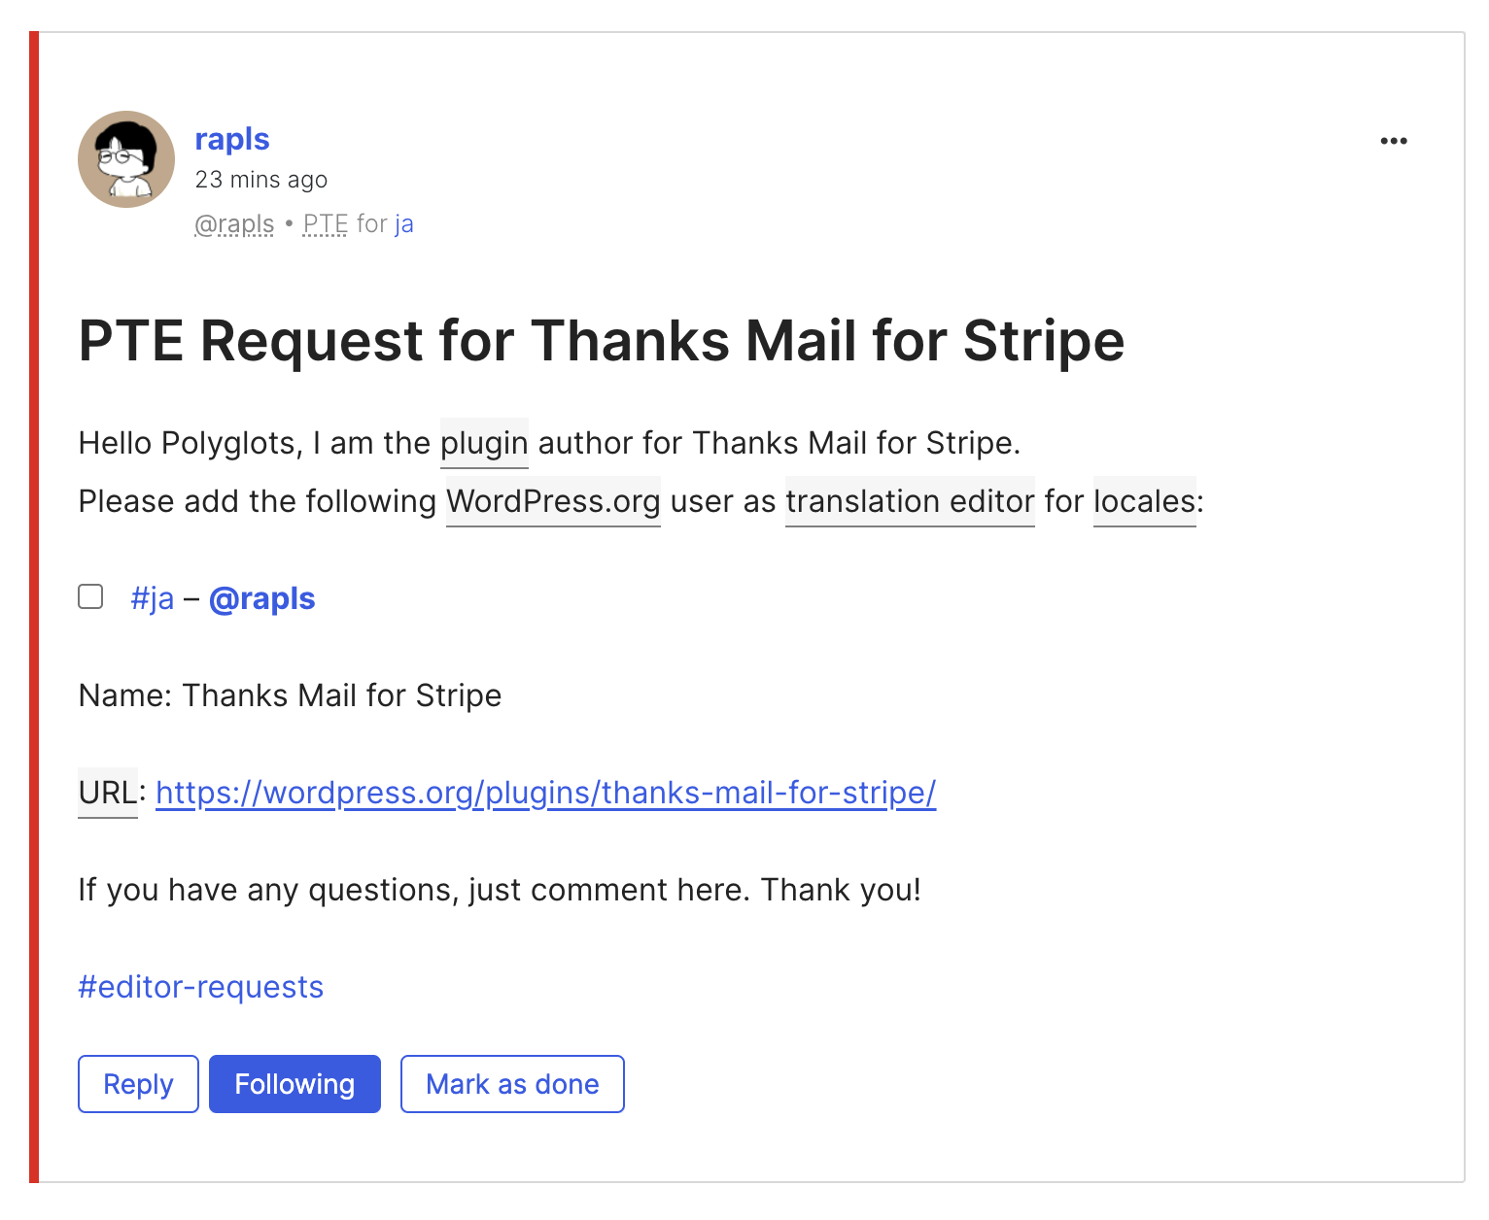
Task: Open the bold @rapls mention link
Action: tap(262, 598)
